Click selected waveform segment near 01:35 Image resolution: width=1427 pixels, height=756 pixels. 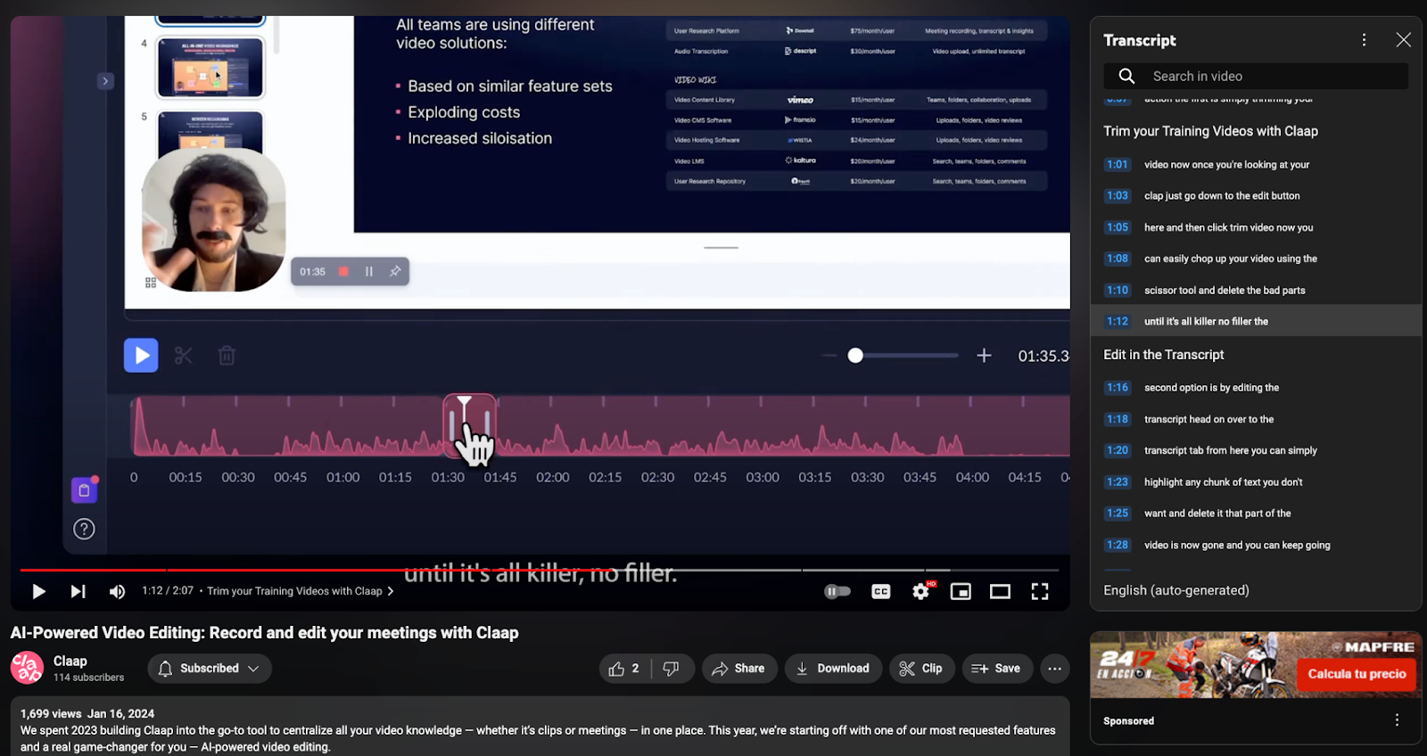pyautogui.click(x=470, y=425)
